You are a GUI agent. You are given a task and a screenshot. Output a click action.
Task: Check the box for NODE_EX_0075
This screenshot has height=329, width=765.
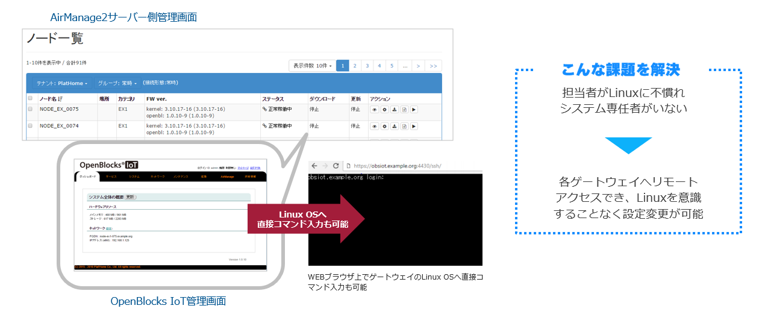pos(30,109)
